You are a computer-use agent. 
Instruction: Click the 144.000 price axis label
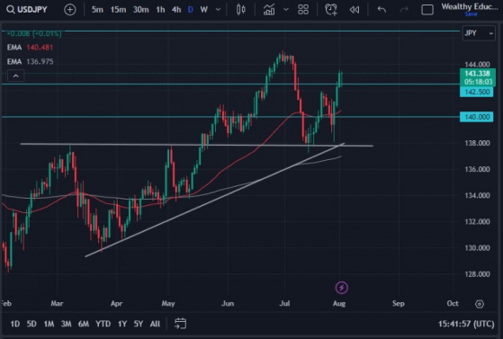click(x=477, y=65)
